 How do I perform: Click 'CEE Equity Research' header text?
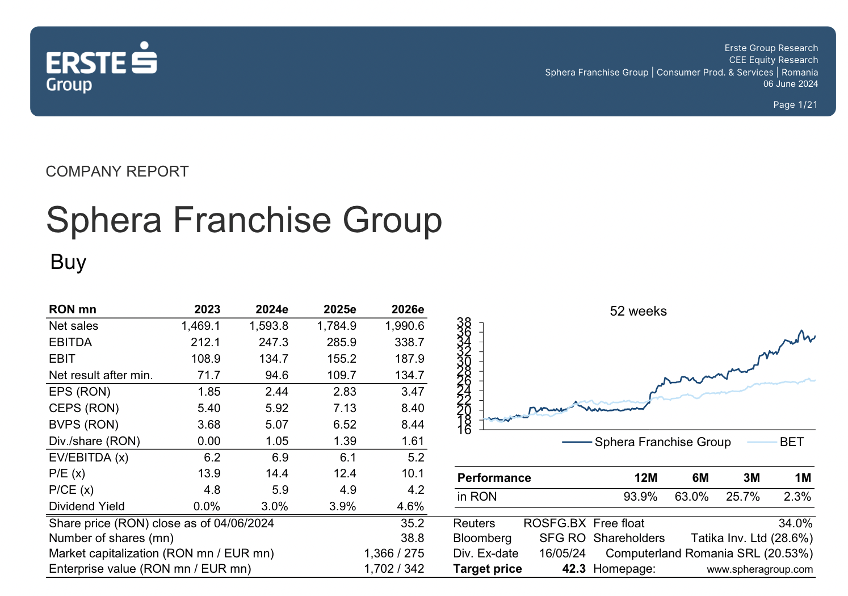point(773,60)
